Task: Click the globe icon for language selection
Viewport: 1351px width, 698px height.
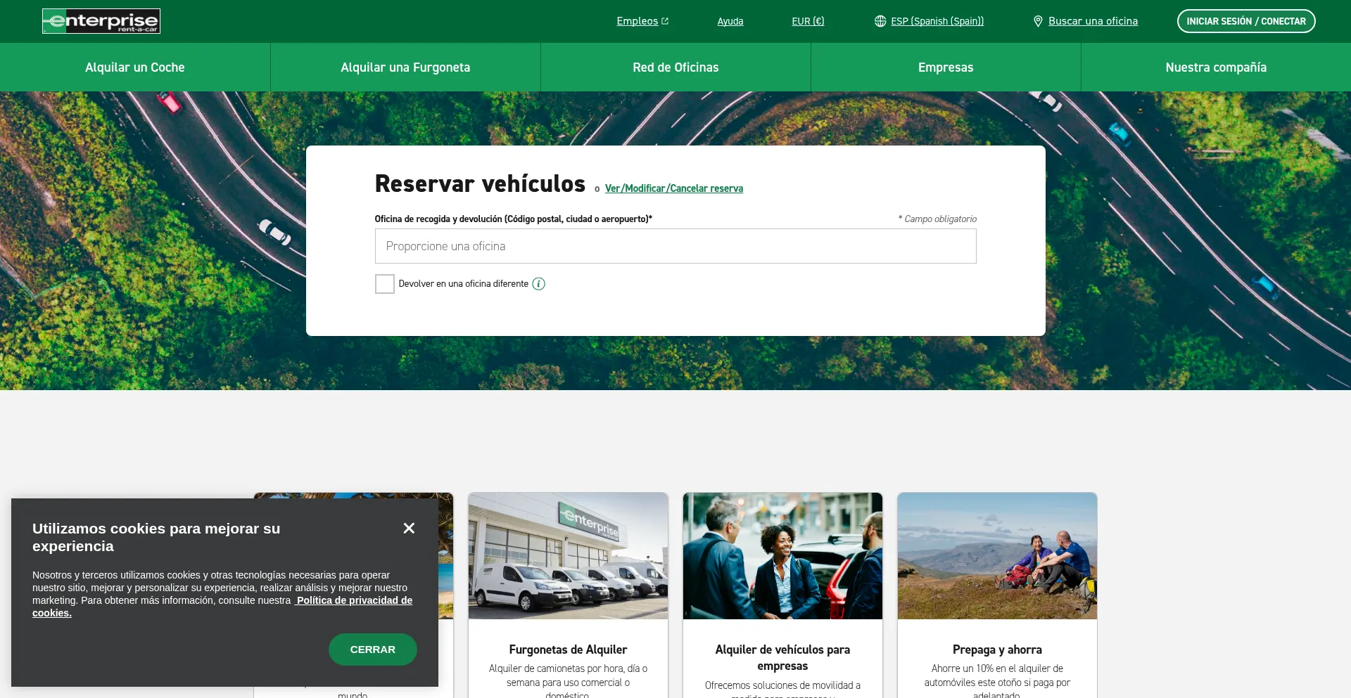Action: (x=880, y=21)
